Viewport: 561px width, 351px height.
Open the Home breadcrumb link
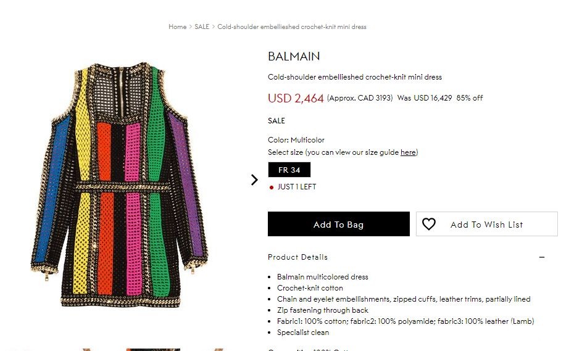point(178,27)
